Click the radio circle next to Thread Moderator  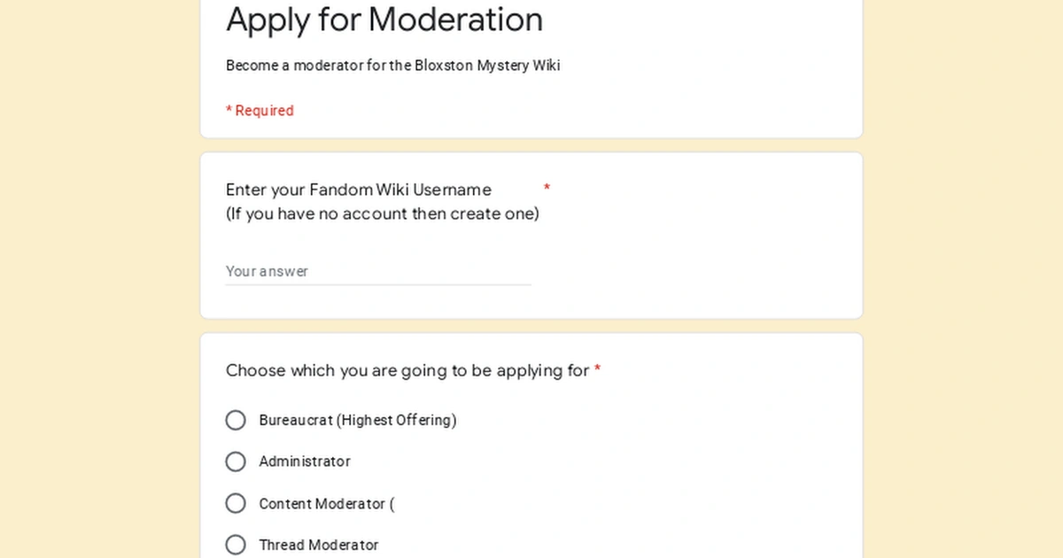[x=236, y=545]
